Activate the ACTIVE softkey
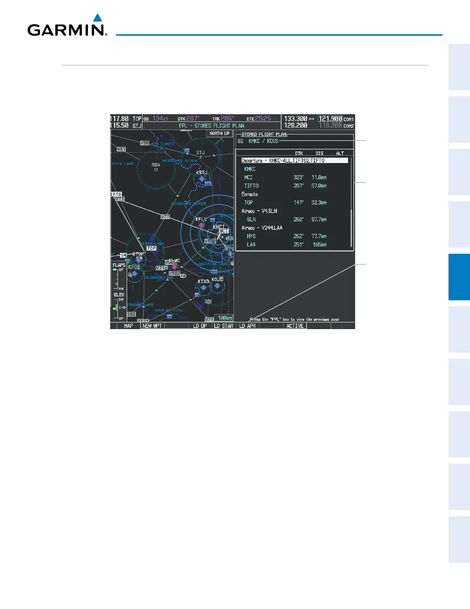 click(x=295, y=326)
